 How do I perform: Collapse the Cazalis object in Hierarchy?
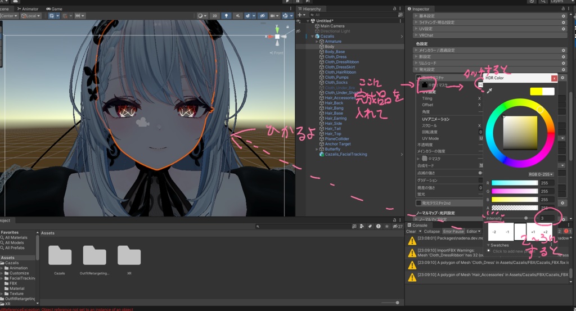coord(312,37)
